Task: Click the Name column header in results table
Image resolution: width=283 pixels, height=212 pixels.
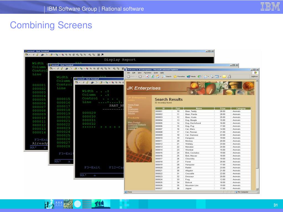Action: (x=199, y=108)
